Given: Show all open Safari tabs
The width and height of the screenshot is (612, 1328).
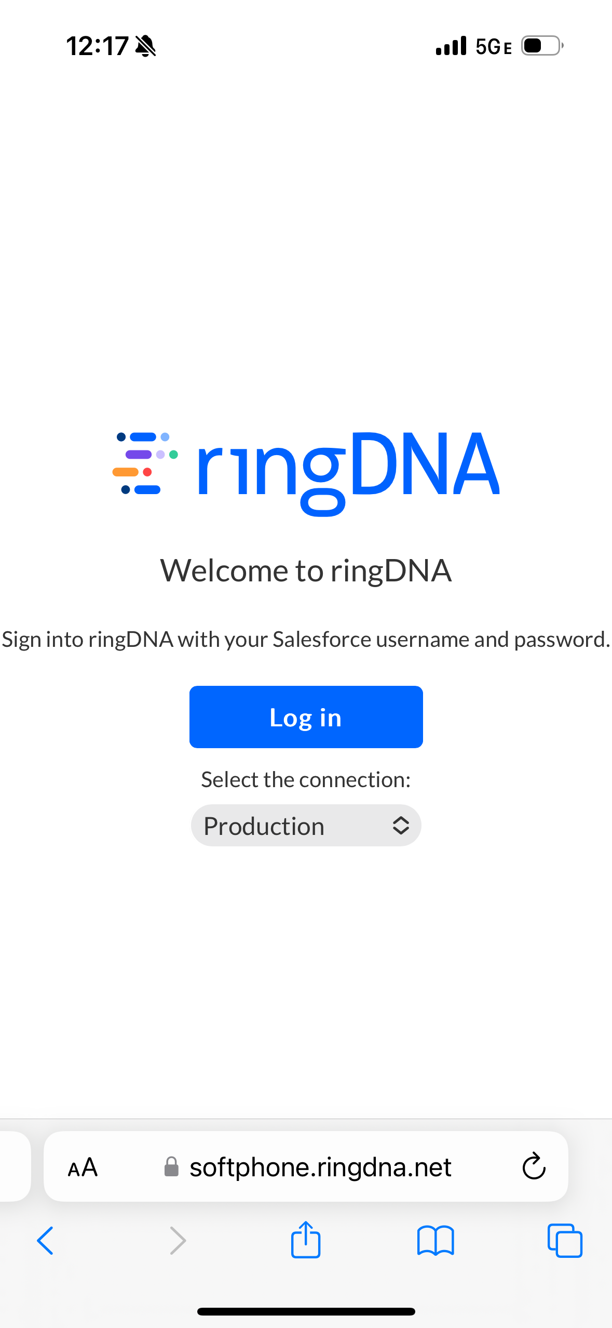Looking at the screenshot, I should point(565,1240).
